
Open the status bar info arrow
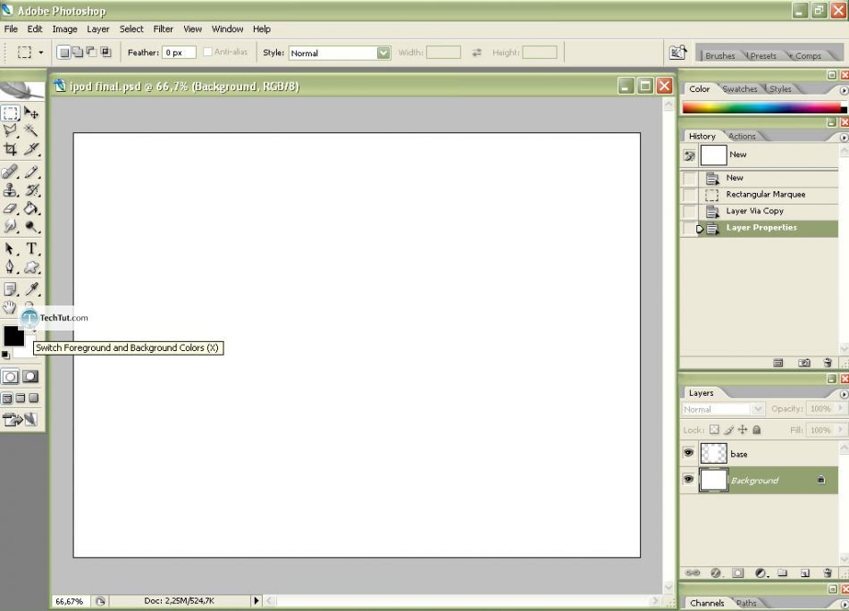pos(256,600)
